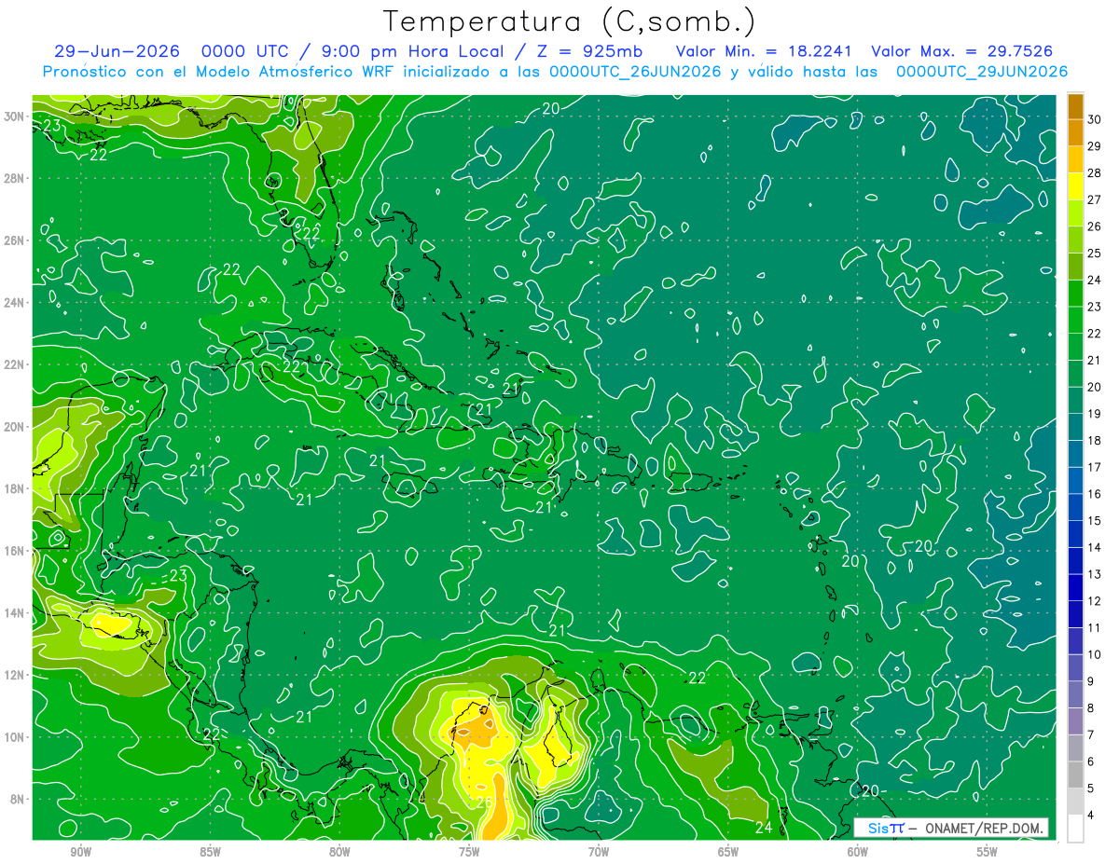Screen dimensions: 1119x864
Task: Click white legend band below 4
Action: click(x=1076, y=829)
